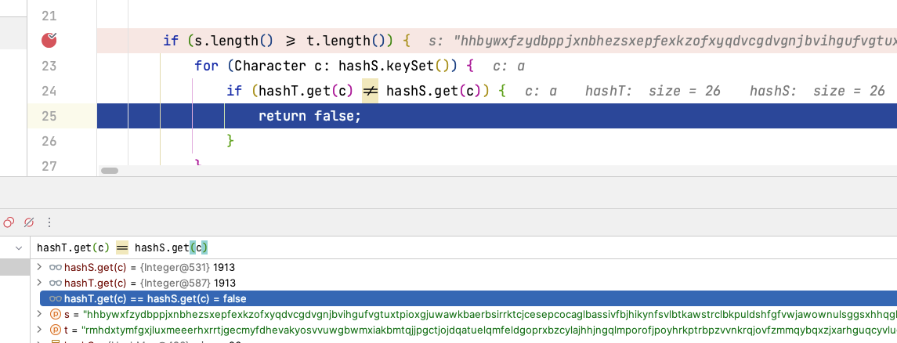Viewport: 897px width, 343px height.
Task: Click the glasses icon of hashT.get(c) watch
Action: (x=56, y=283)
